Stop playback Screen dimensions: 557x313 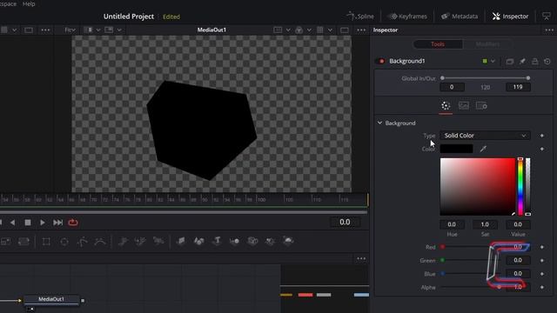point(28,223)
